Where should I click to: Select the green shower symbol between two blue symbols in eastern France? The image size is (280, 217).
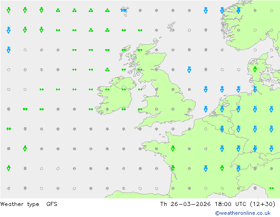point(222,168)
